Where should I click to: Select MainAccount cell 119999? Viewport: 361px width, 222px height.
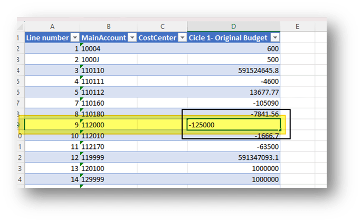coord(108,157)
